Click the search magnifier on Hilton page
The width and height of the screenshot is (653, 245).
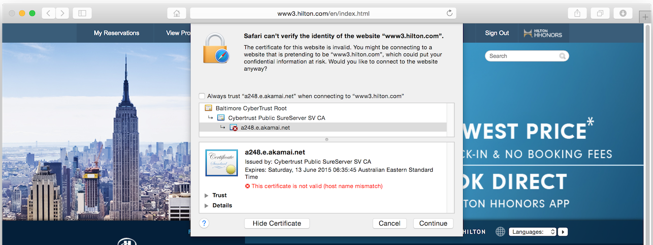pyautogui.click(x=562, y=56)
